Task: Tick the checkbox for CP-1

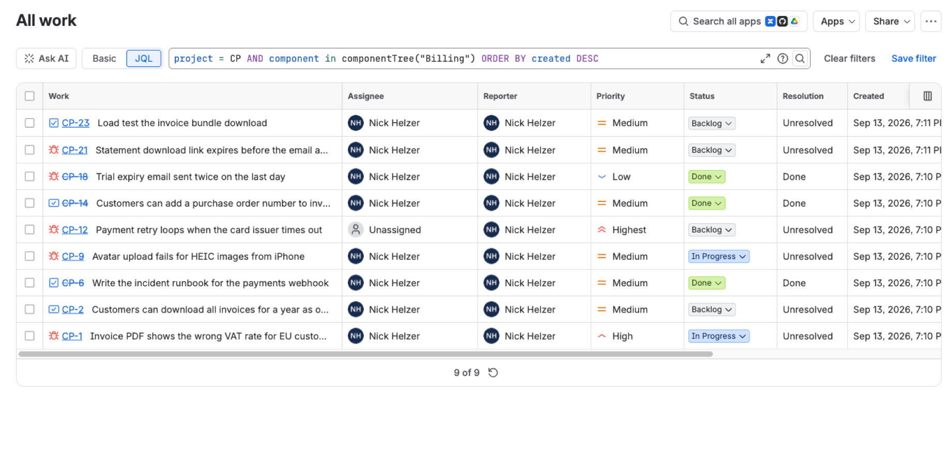Action: pos(29,336)
